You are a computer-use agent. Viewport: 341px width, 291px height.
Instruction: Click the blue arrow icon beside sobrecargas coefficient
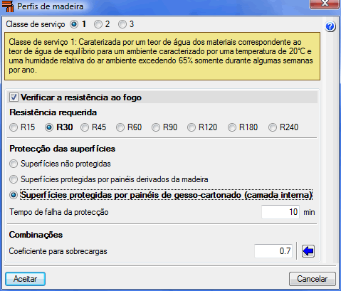(x=308, y=251)
